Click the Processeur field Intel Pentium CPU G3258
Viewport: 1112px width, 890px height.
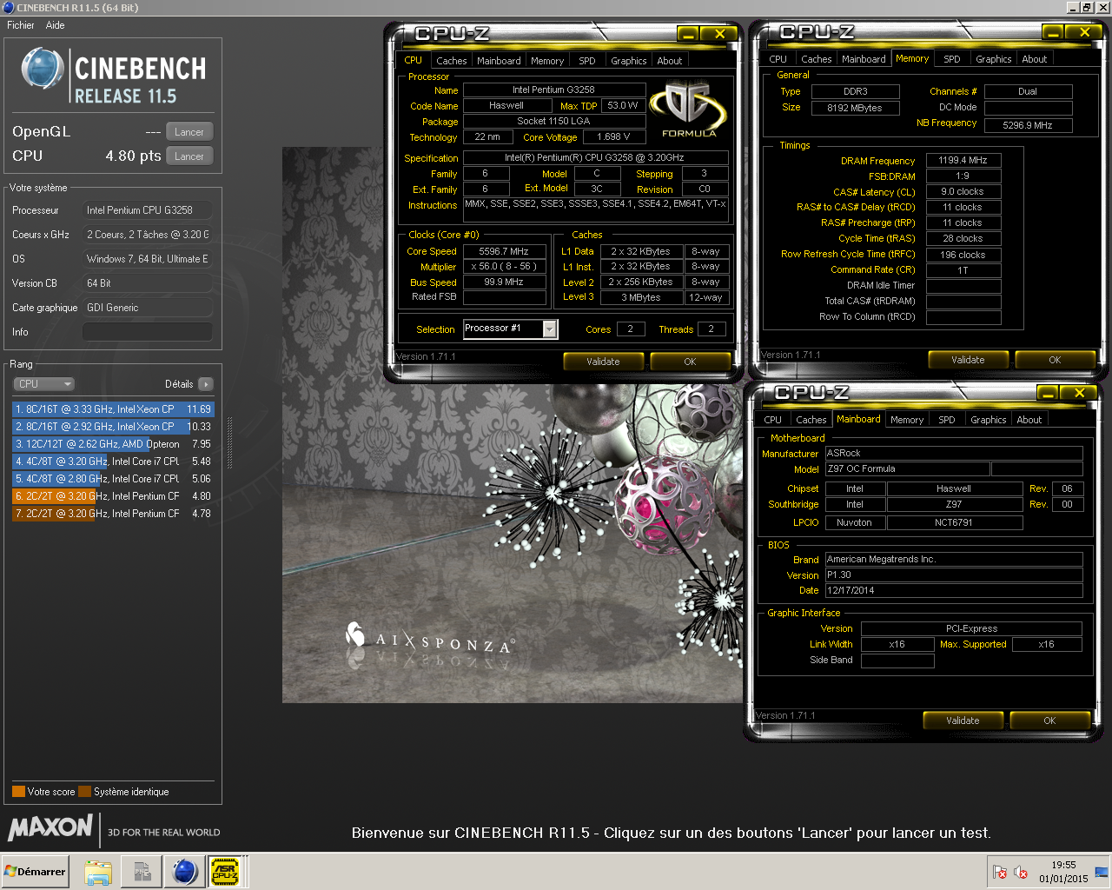148,210
